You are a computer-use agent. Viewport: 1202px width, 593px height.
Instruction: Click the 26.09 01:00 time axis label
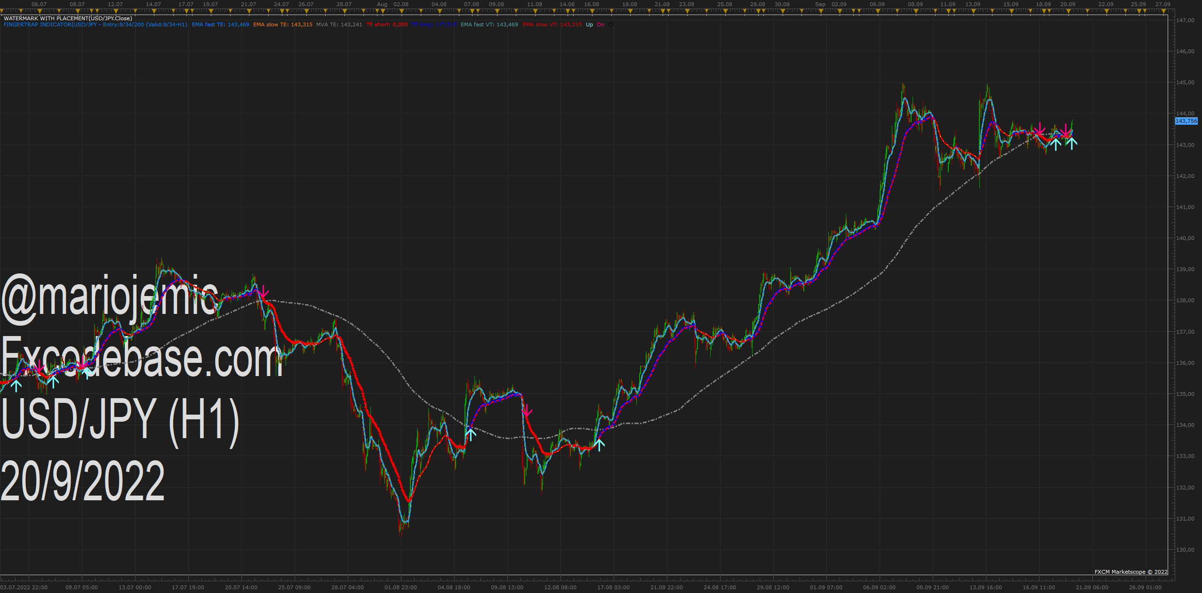[x=1145, y=587]
